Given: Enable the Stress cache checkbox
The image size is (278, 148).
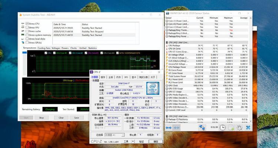Looking at the screenshot, I should tap(27, 31).
